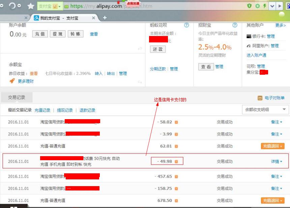Open a new browser tab with plus
This screenshot has height=208, width=290.
pyautogui.click(x=105, y=18)
